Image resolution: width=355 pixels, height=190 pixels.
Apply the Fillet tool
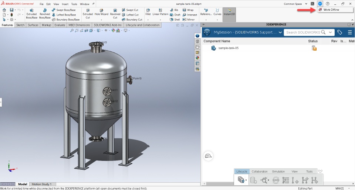tap(148, 12)
